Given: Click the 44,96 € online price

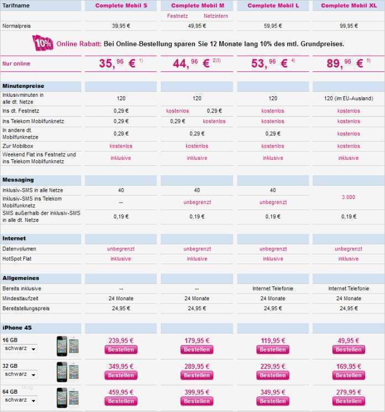Looking at the screenshot, I should point(197,64).
